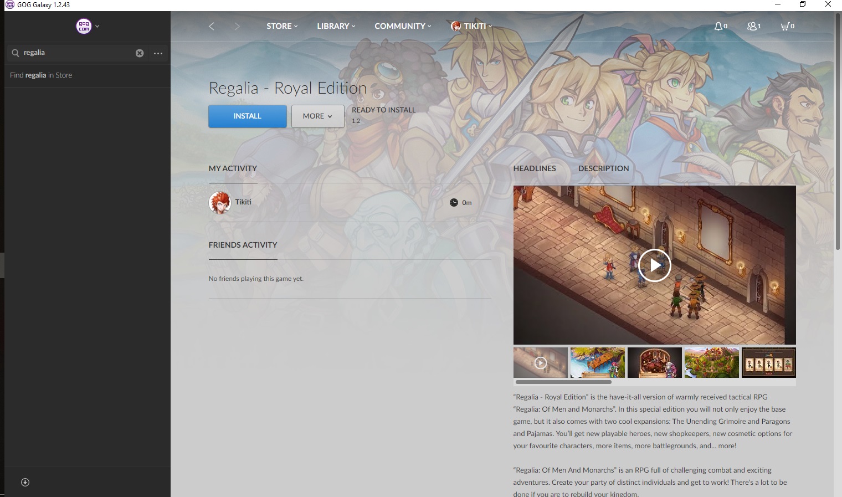
Task: Expand the arrow next to GOG logo
Action: (97, 26)
